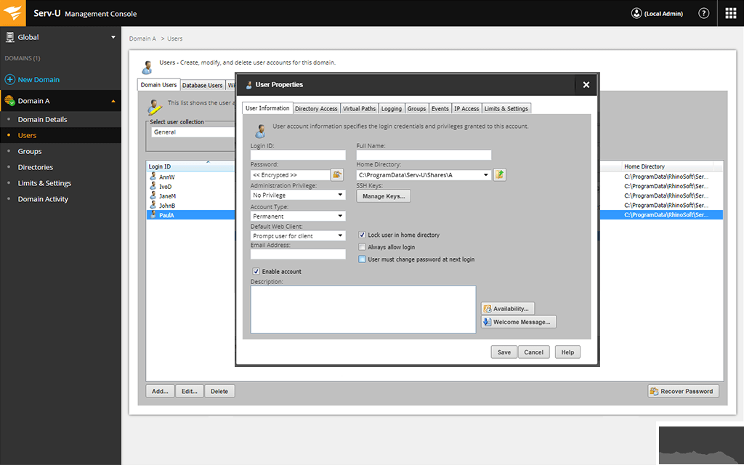The image size is (744, 465).
Task: Sort by Home Directory column header
Action: pyautogui.click(x=667, y=166)
